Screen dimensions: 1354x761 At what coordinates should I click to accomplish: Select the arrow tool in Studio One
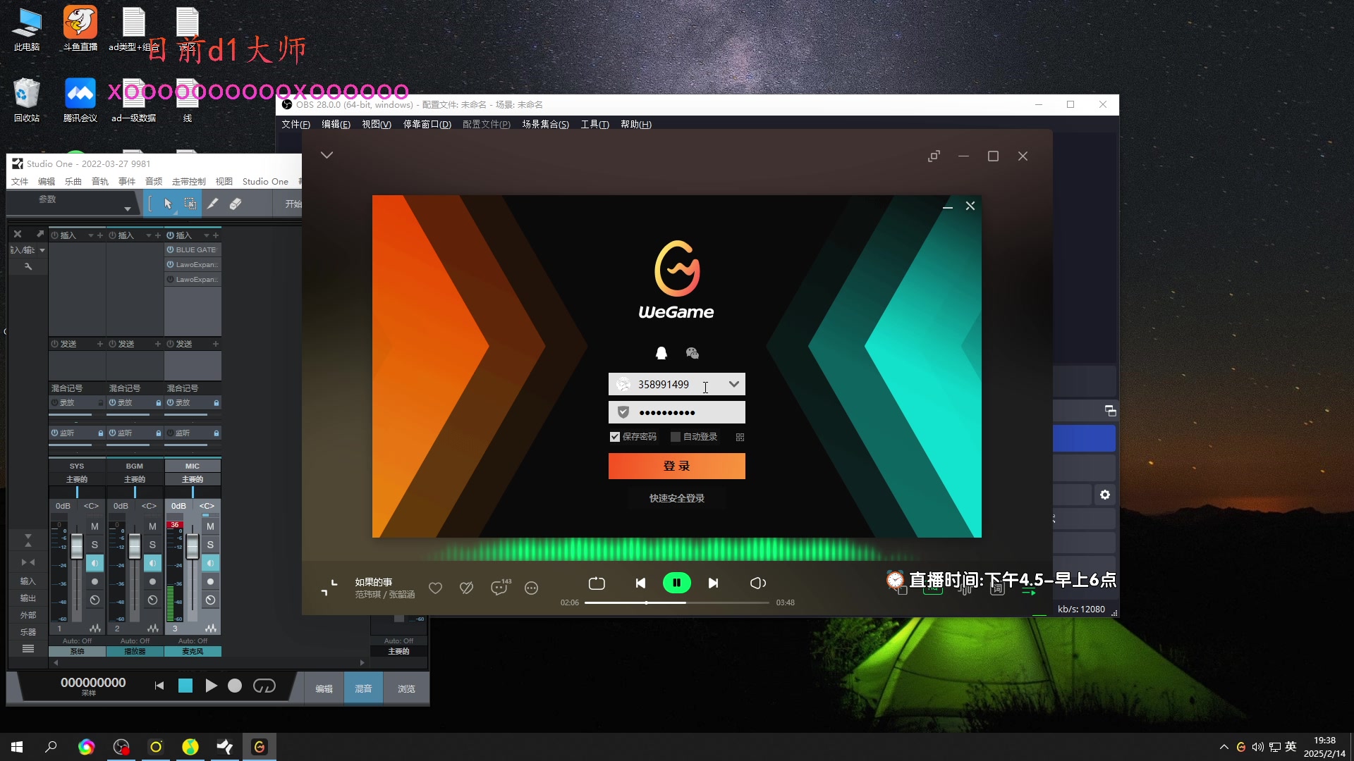click(x=168, y=204)
